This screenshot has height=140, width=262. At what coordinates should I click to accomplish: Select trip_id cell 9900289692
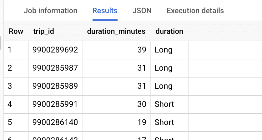[55, 50]
